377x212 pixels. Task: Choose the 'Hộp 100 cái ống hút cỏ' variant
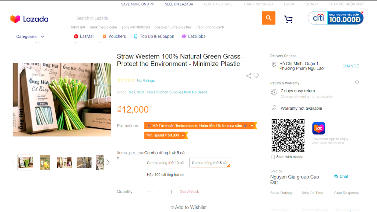click(165, 174)
